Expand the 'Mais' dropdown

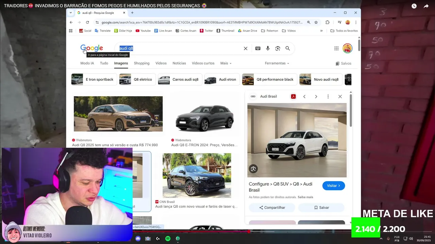click(226, 63)
